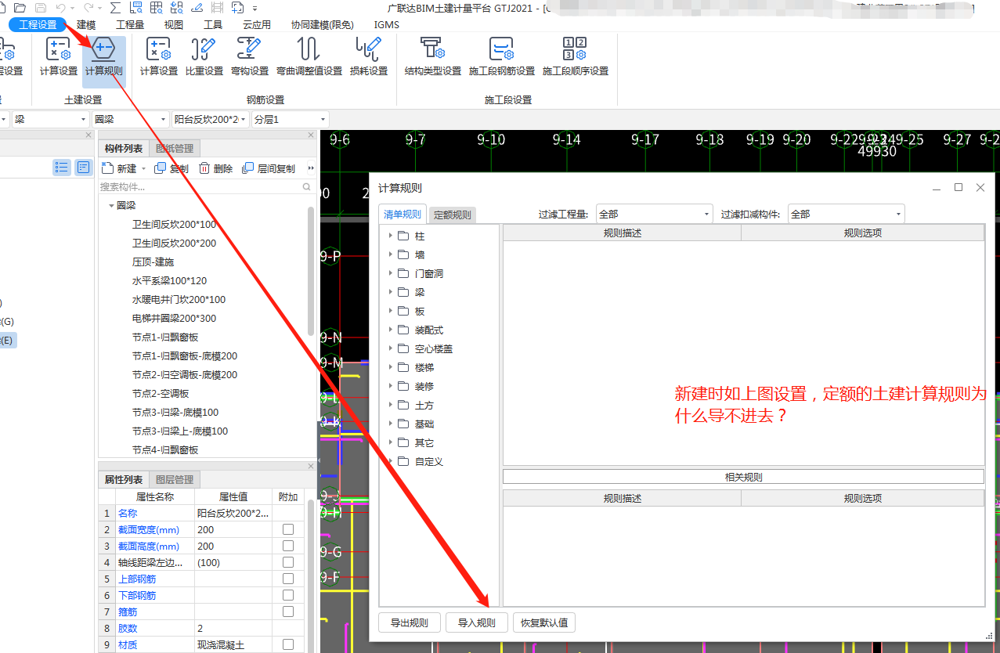Select the 装配式 folder in rules tree
The image size is (1000, 653).
click(429, 330)
